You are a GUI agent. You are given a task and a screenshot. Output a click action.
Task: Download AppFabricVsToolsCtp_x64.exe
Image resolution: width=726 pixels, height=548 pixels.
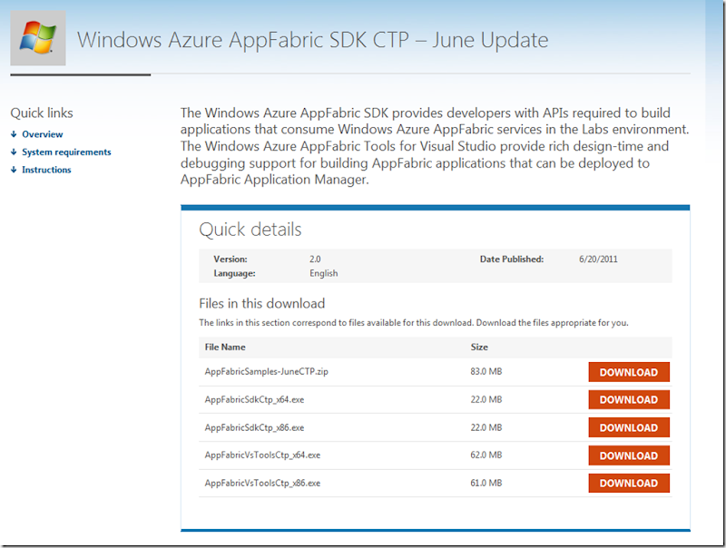click(x=629, y=455)
